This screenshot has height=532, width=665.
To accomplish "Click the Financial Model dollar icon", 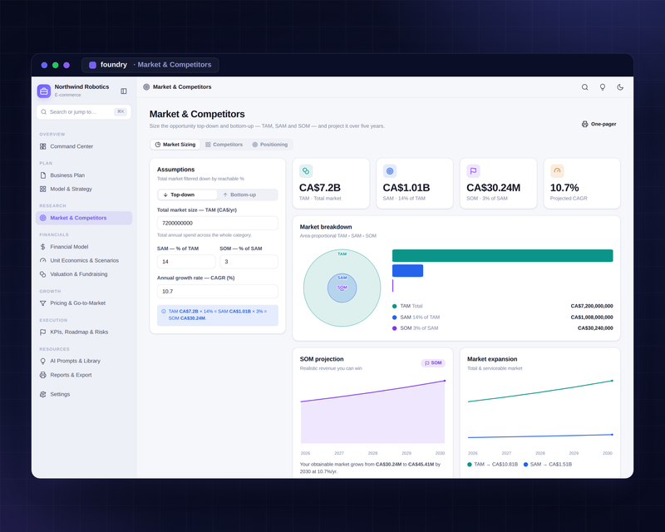I will tap(43, 247).
